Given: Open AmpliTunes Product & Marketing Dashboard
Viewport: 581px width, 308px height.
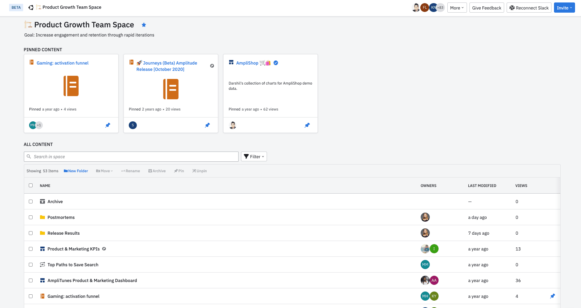Looking at the screenshot, I should pyautogui.click(x=92, y=280).
